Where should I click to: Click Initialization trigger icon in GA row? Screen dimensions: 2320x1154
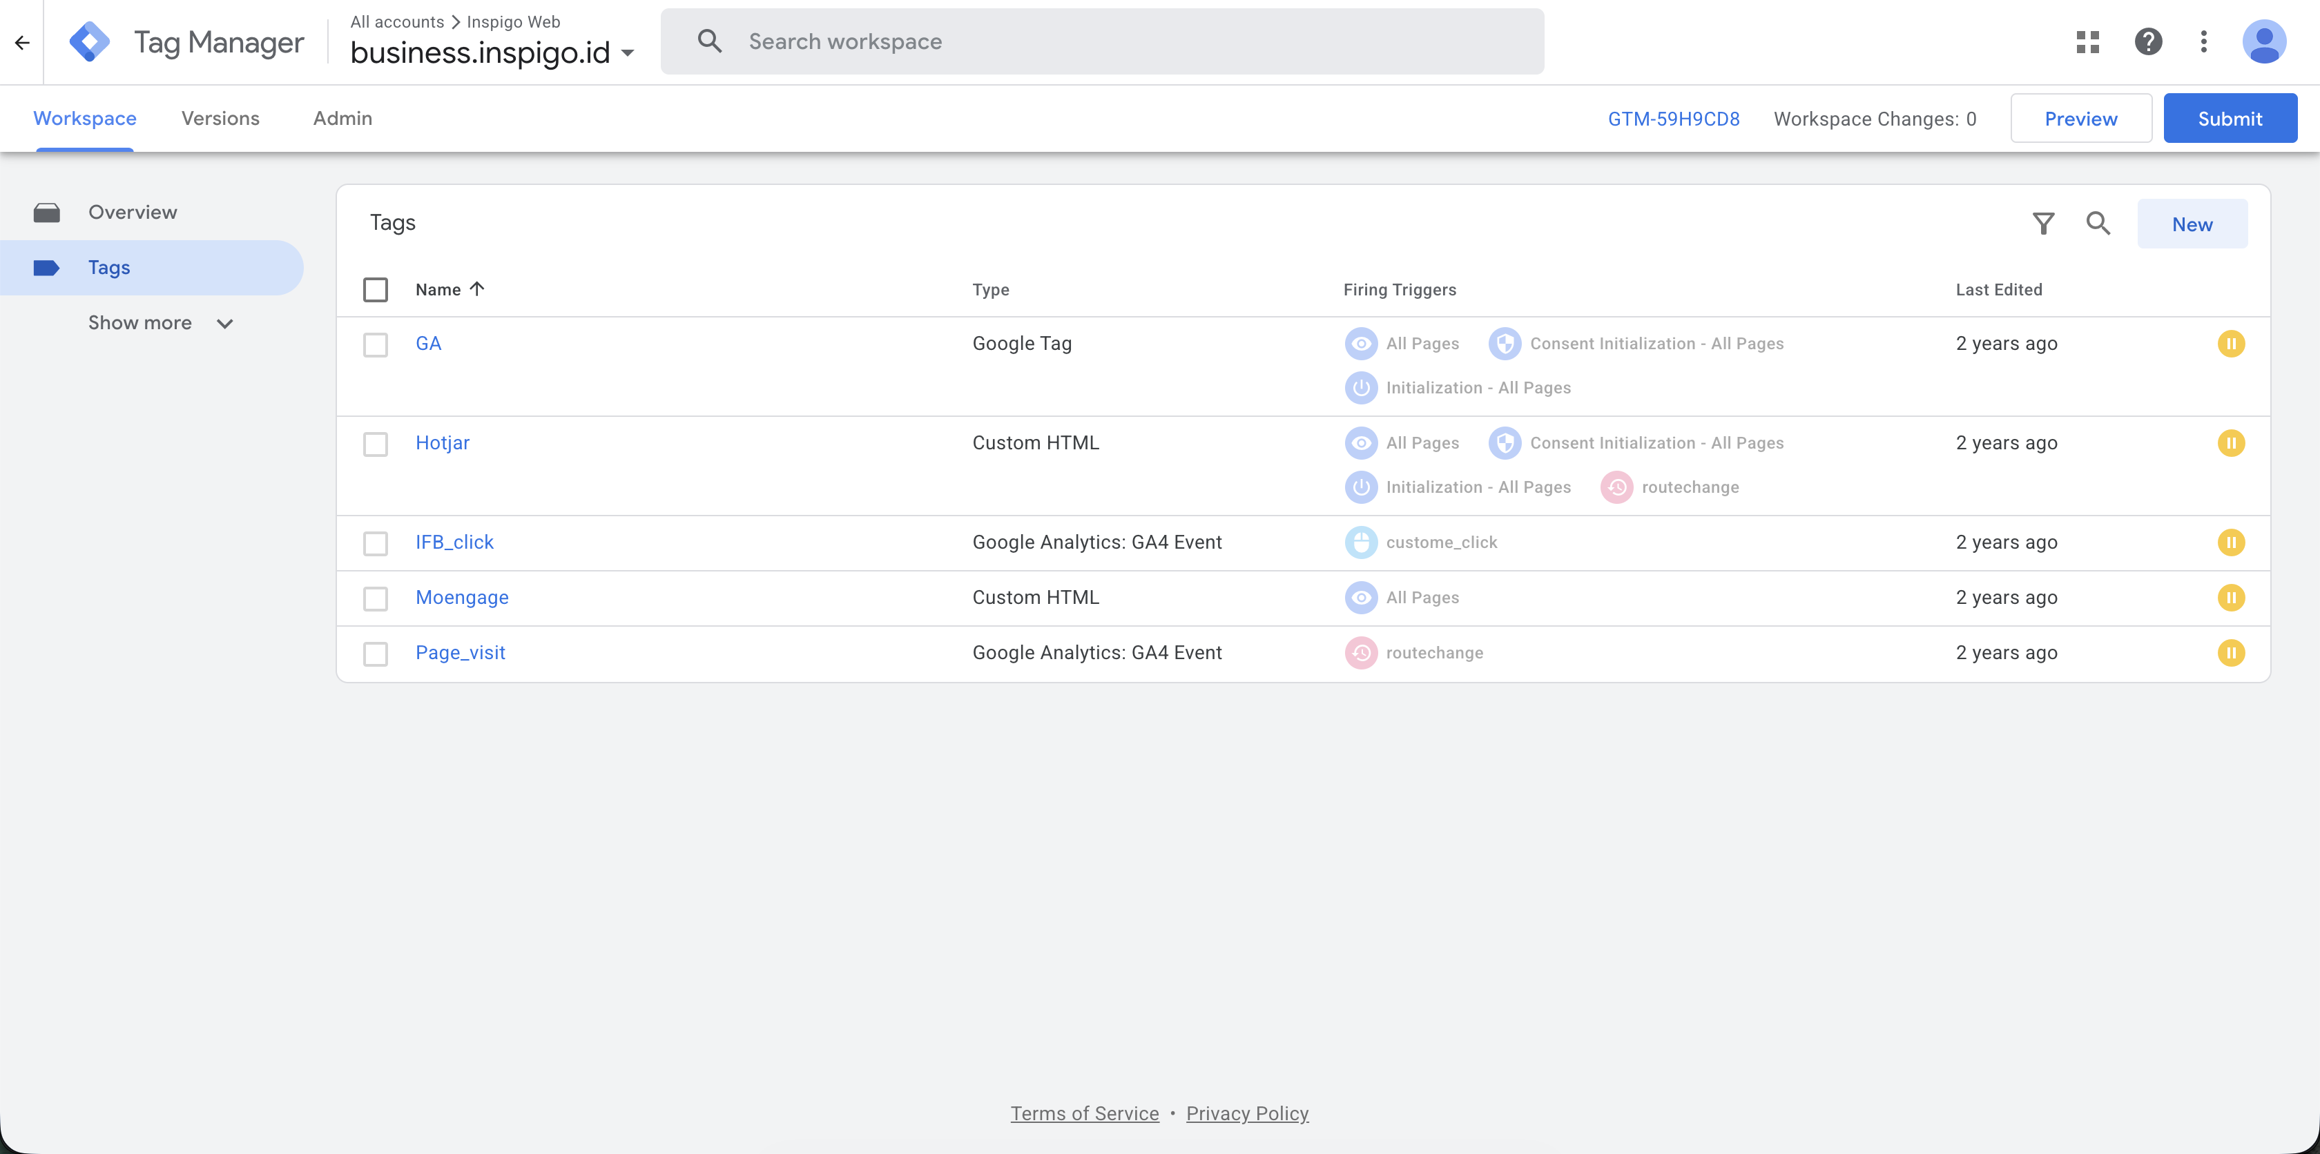(x=1361, y=388)
